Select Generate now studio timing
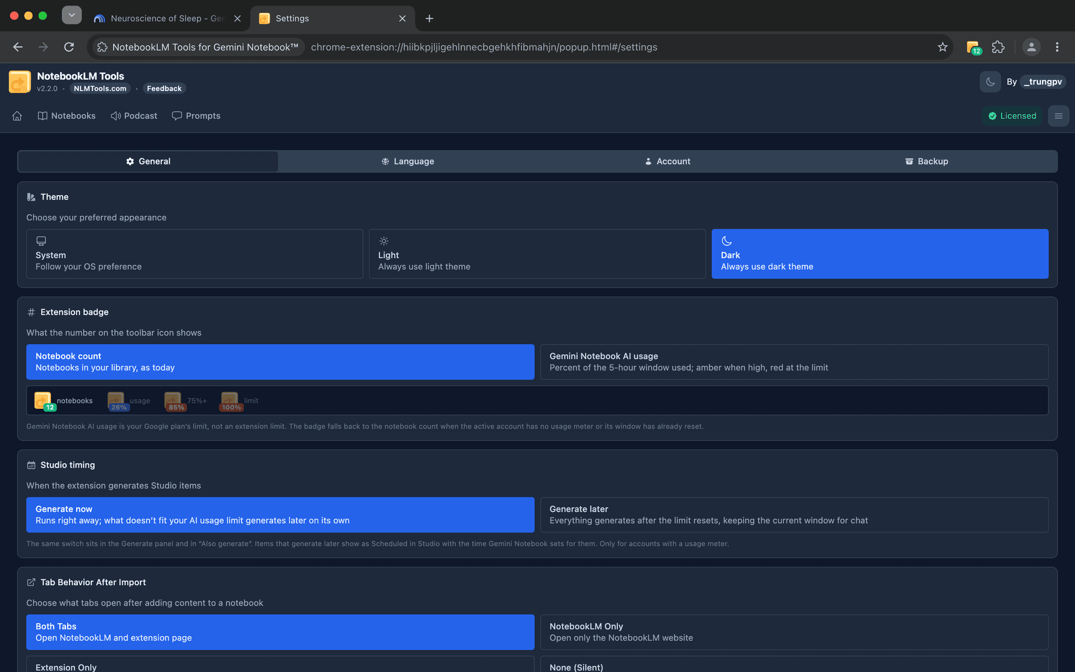The height and width of the screenshot is (672, 1075). coord(281,515)
